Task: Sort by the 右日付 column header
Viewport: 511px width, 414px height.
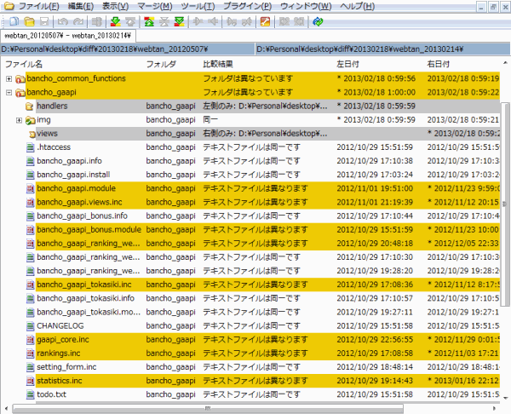Action: tap(439, 64)
